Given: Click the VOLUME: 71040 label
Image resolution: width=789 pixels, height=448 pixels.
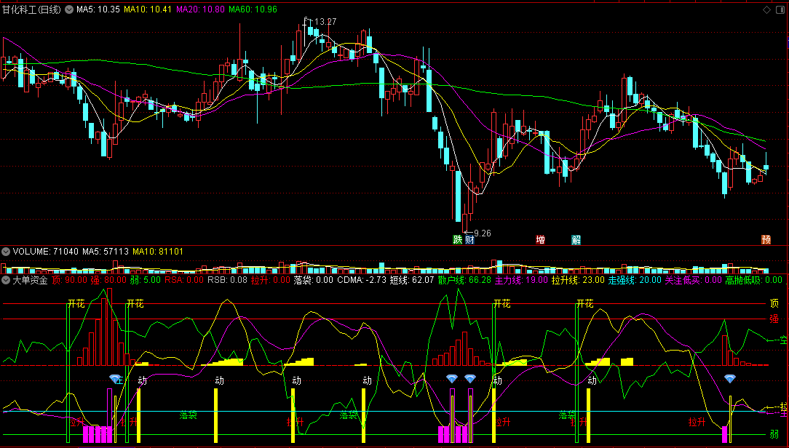Looking at the screenshot, I should [46, 252].
